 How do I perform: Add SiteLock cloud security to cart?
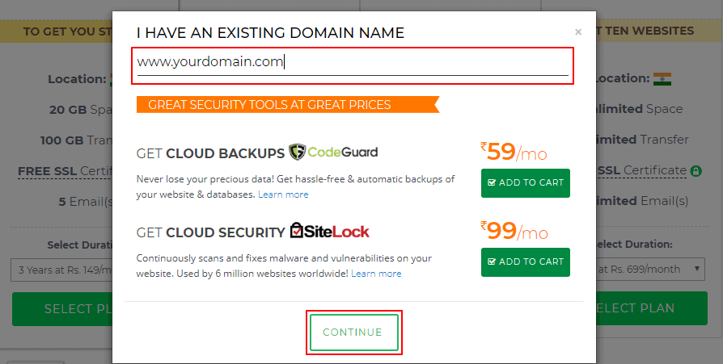coord(526,261)
